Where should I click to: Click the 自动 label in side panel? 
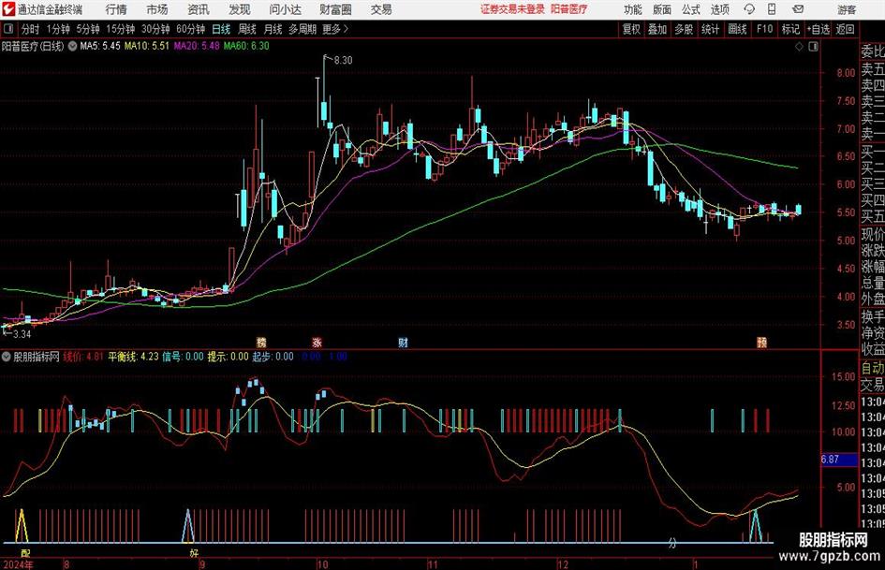click(872, 368)
